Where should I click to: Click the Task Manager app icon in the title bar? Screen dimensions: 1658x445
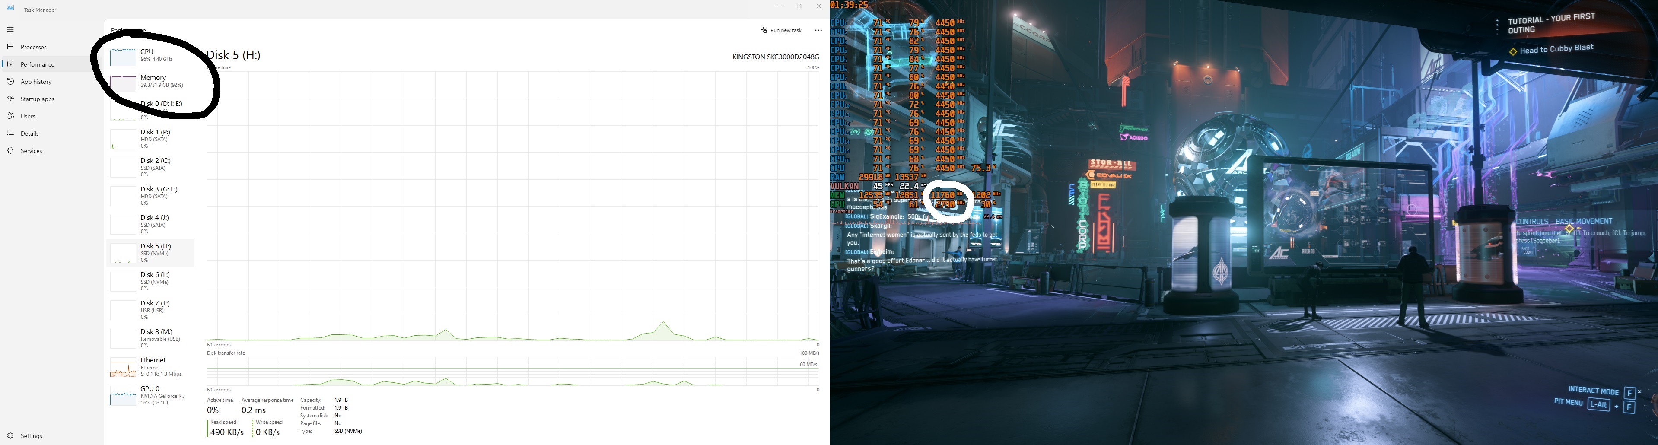point(10,8)
